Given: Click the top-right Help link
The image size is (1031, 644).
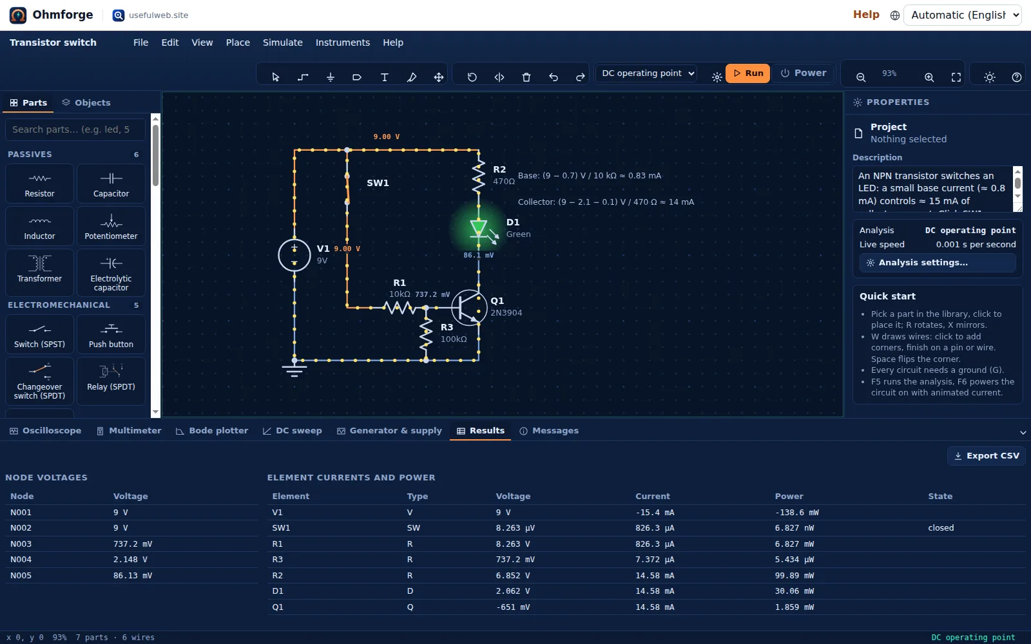Looking at the screenshot, I should 866,15.
